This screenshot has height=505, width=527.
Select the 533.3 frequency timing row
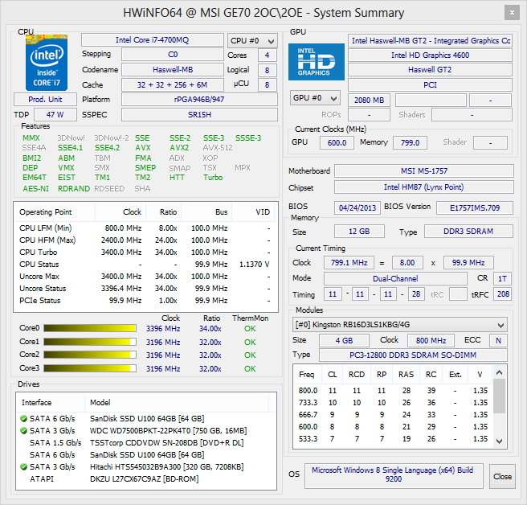(x=393, y=439)
